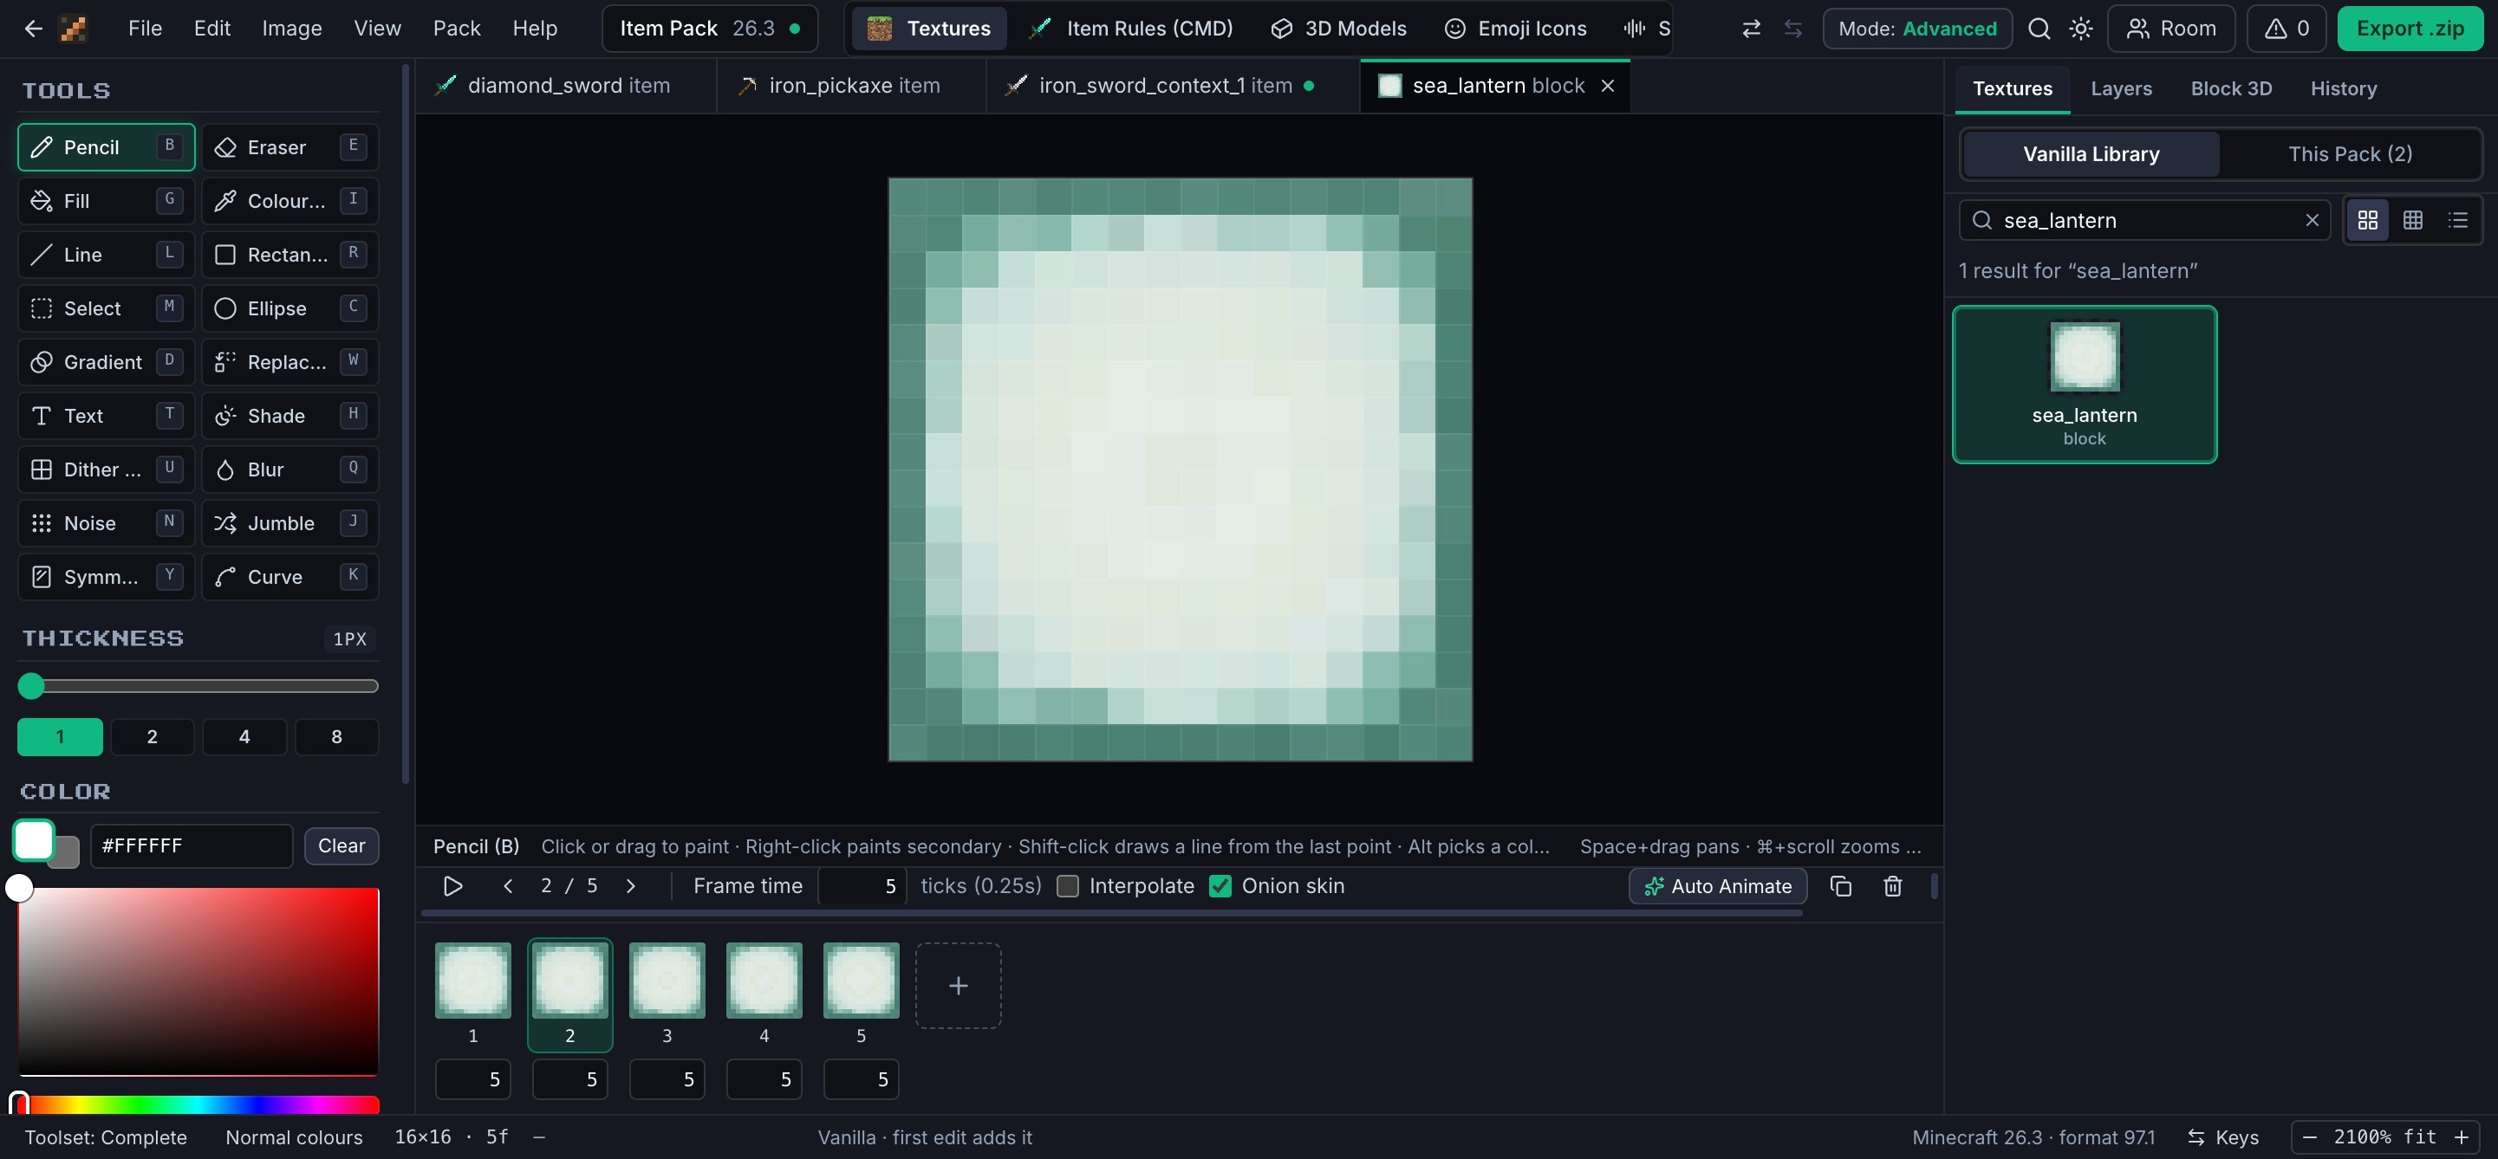Activate the Ellipse tool
Viewport: 2498px width, 1159px height.
[x=290, y=308]
